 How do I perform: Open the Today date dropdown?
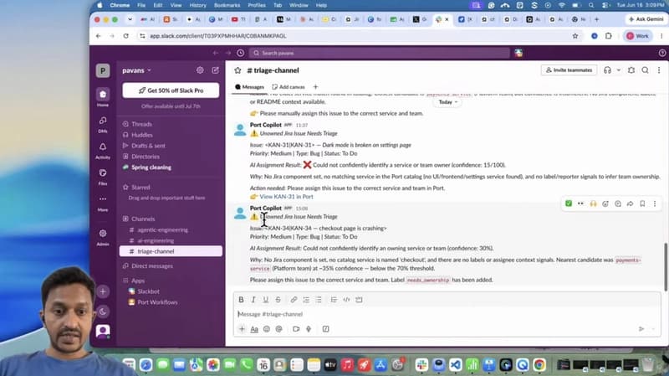tap(447, 102)
